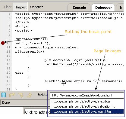Switch to the Debugger tab

click(x=103, y=8)
